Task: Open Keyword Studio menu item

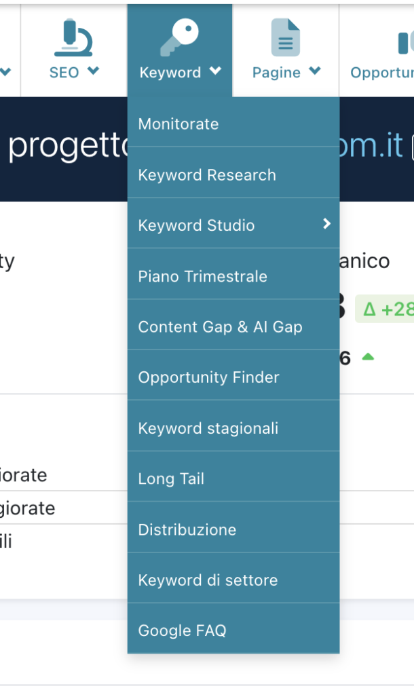Action: point(197,225)
